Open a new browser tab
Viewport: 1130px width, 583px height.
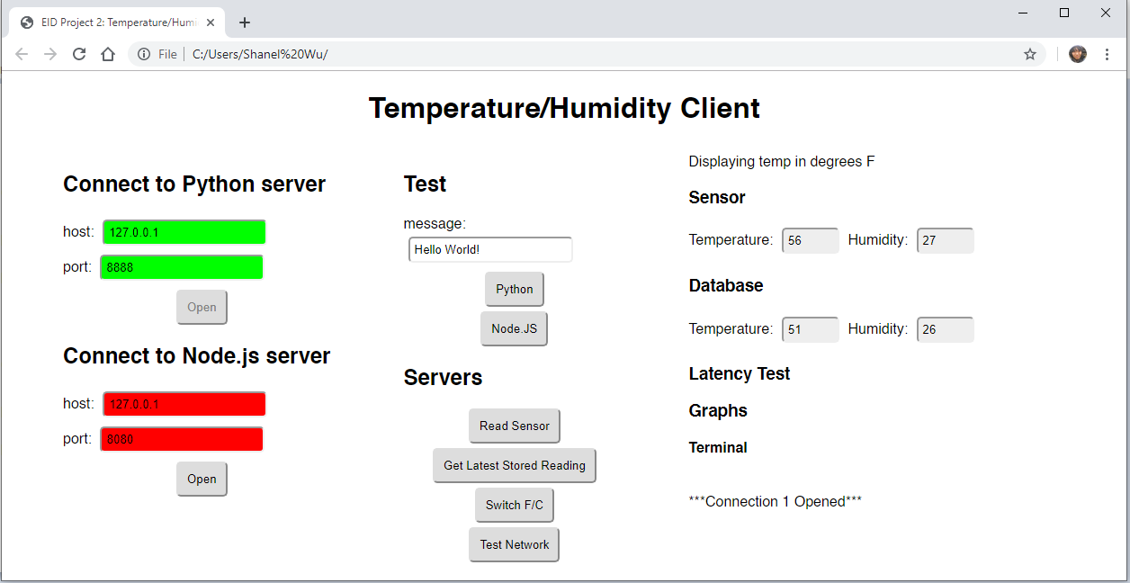[x=245, y=22]
